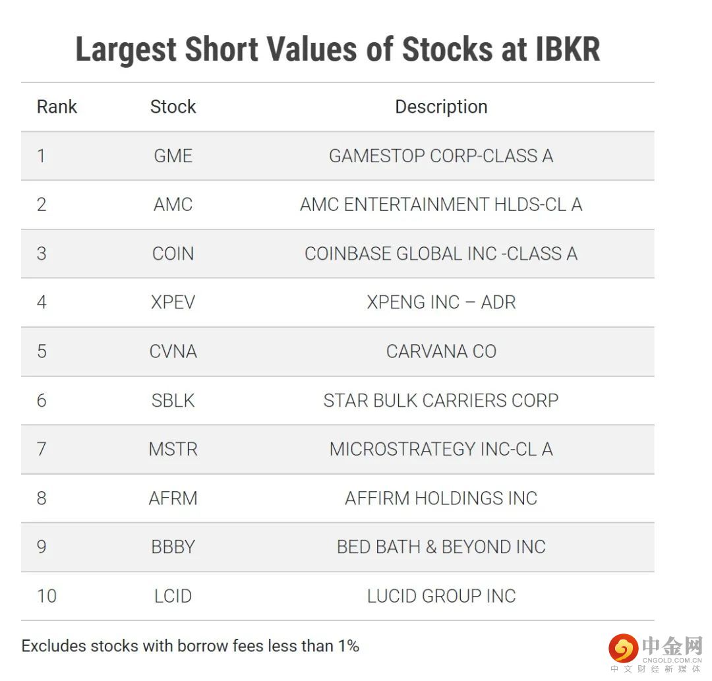
Task: Click the Stock column header
Action: (x=173, y=107)
